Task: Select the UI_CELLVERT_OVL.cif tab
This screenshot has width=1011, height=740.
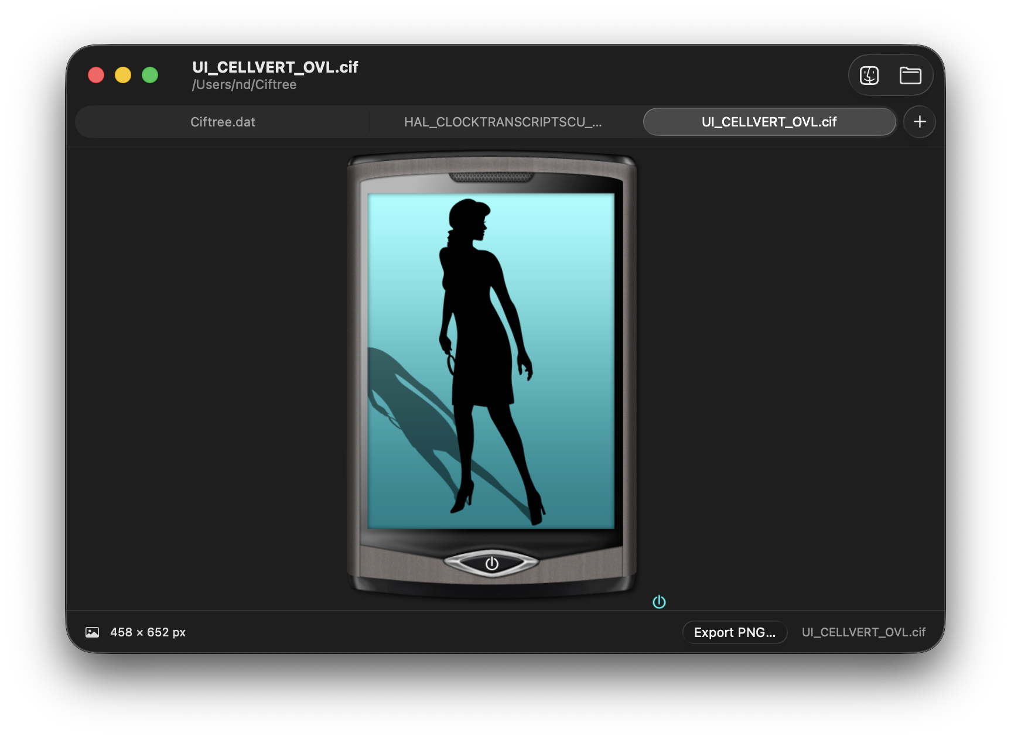Action: tap(769, 122)
